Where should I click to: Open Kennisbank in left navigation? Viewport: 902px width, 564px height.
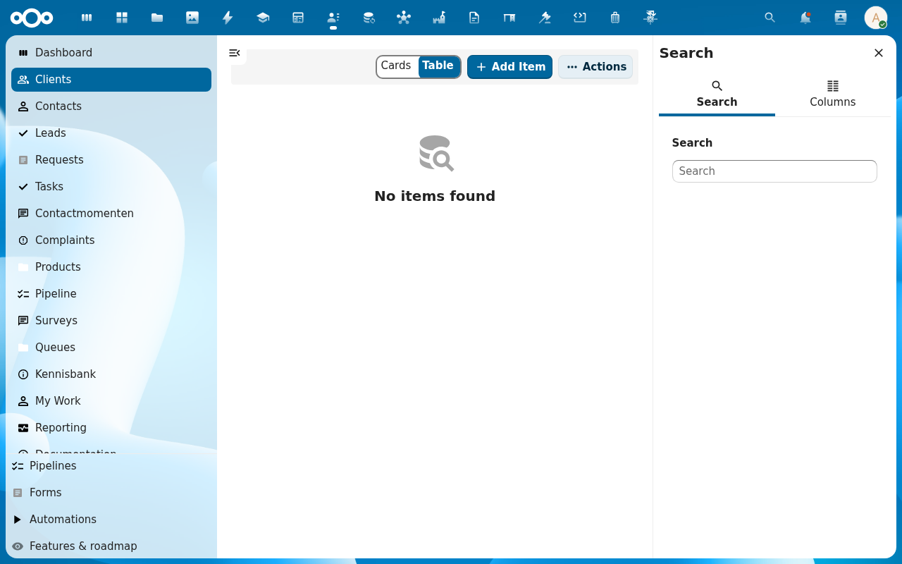111,374
